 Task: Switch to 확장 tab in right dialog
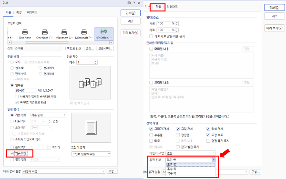click(x=158, y=7)
